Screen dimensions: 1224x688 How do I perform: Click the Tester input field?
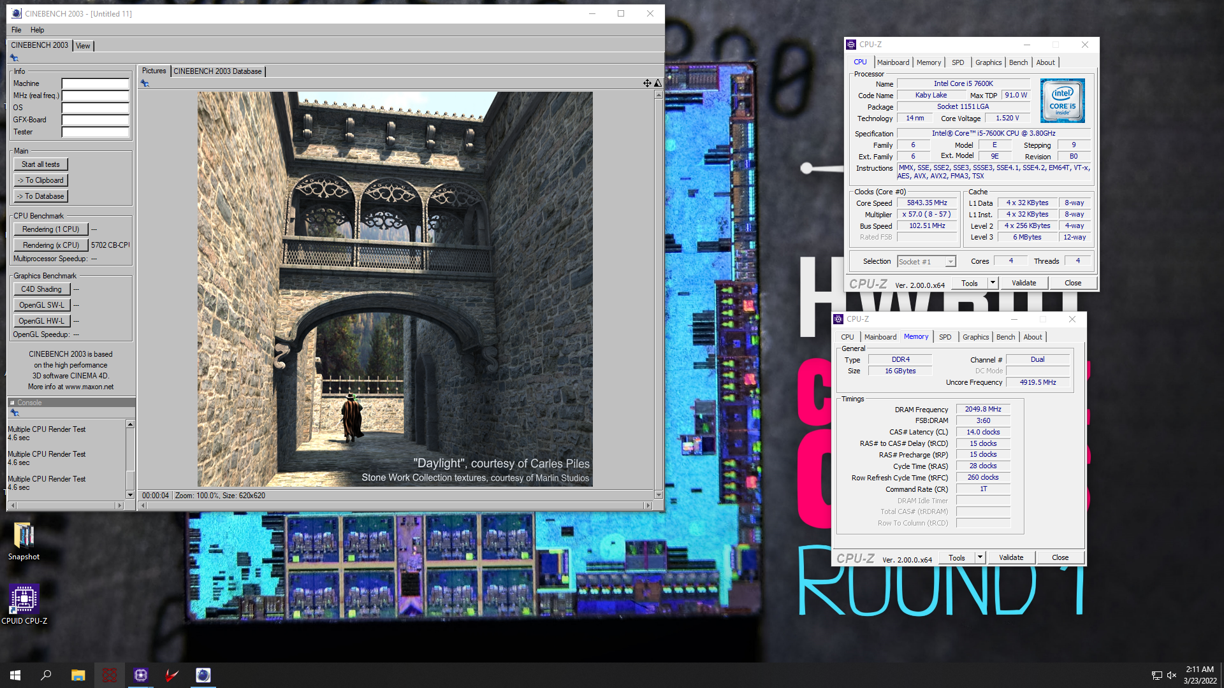(96, 132)
